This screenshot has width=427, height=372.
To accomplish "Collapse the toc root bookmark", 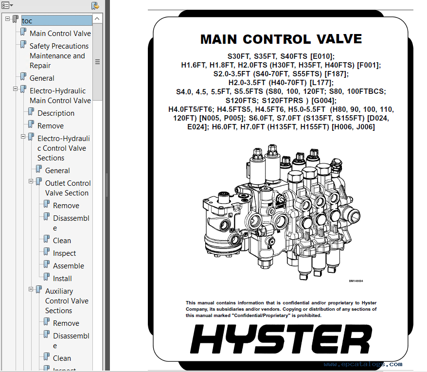I will click(8, 19).
